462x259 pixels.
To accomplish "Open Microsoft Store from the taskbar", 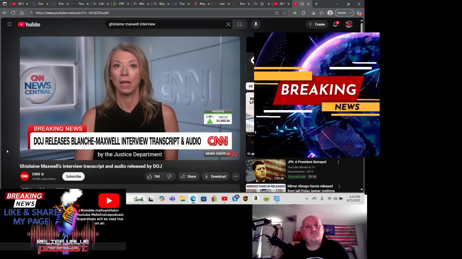I will pyautogui.click(x=204, y=199).
